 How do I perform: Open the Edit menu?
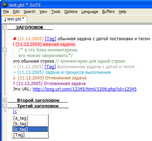(x=16, y=12)
